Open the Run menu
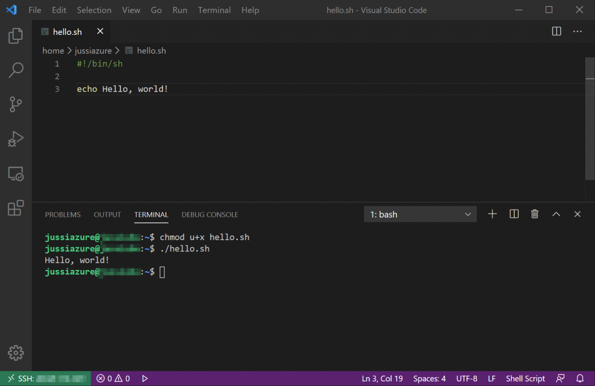Image resolution: width=595 pixels, height=386 pixels. 180,10
